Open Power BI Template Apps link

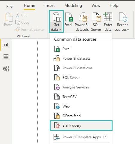click(x=81, y=137)
